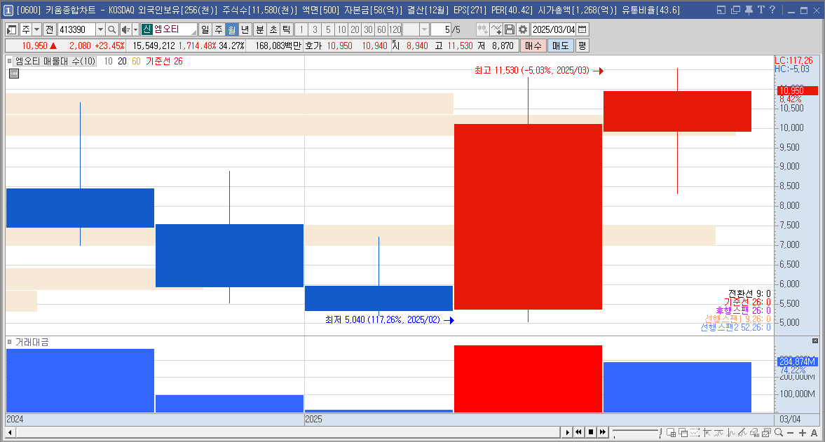Click the duplicate window icon in title bar
The width and height of the screenshot is (825, 442).
[735, 10]
